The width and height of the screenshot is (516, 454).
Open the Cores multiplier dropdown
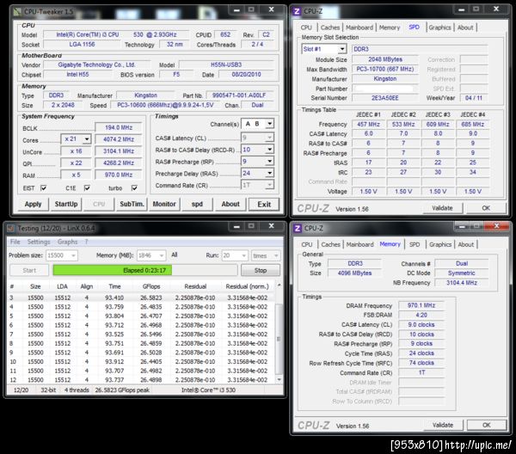[85, 138]
